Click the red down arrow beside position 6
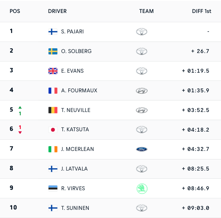221x218 pixels. coord(20,132)
